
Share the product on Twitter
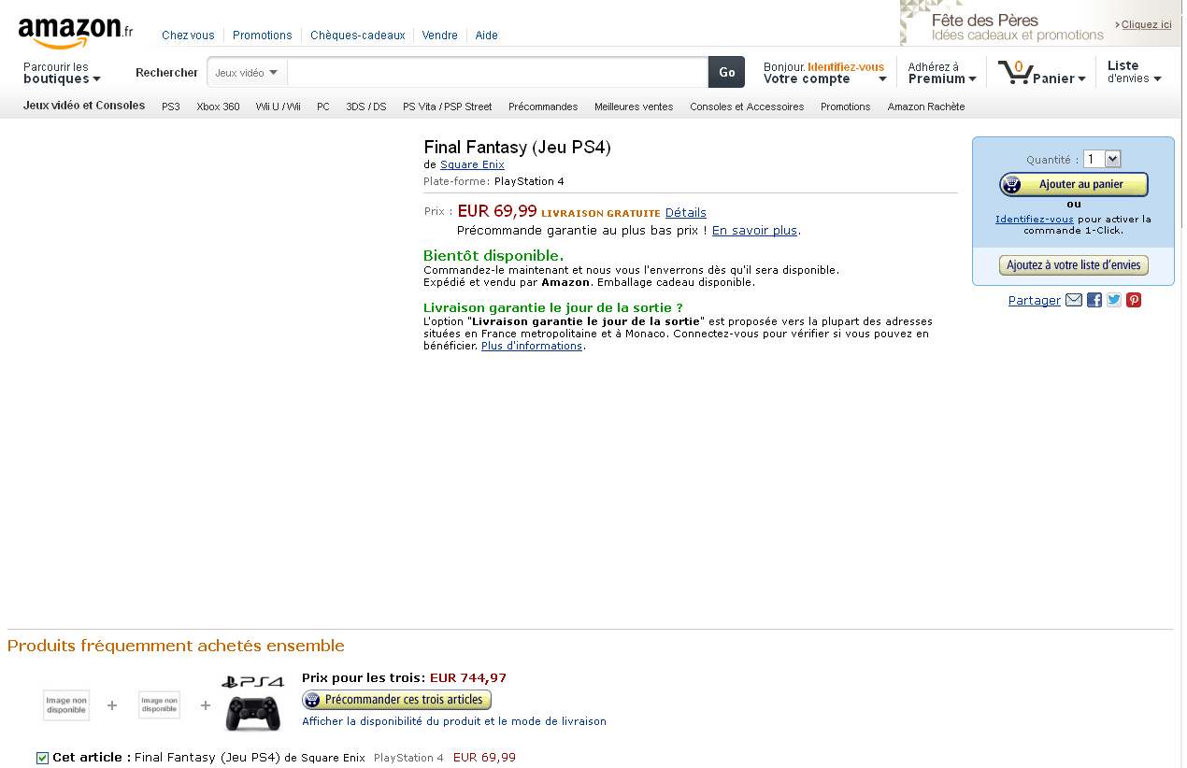coord(1114,300)
